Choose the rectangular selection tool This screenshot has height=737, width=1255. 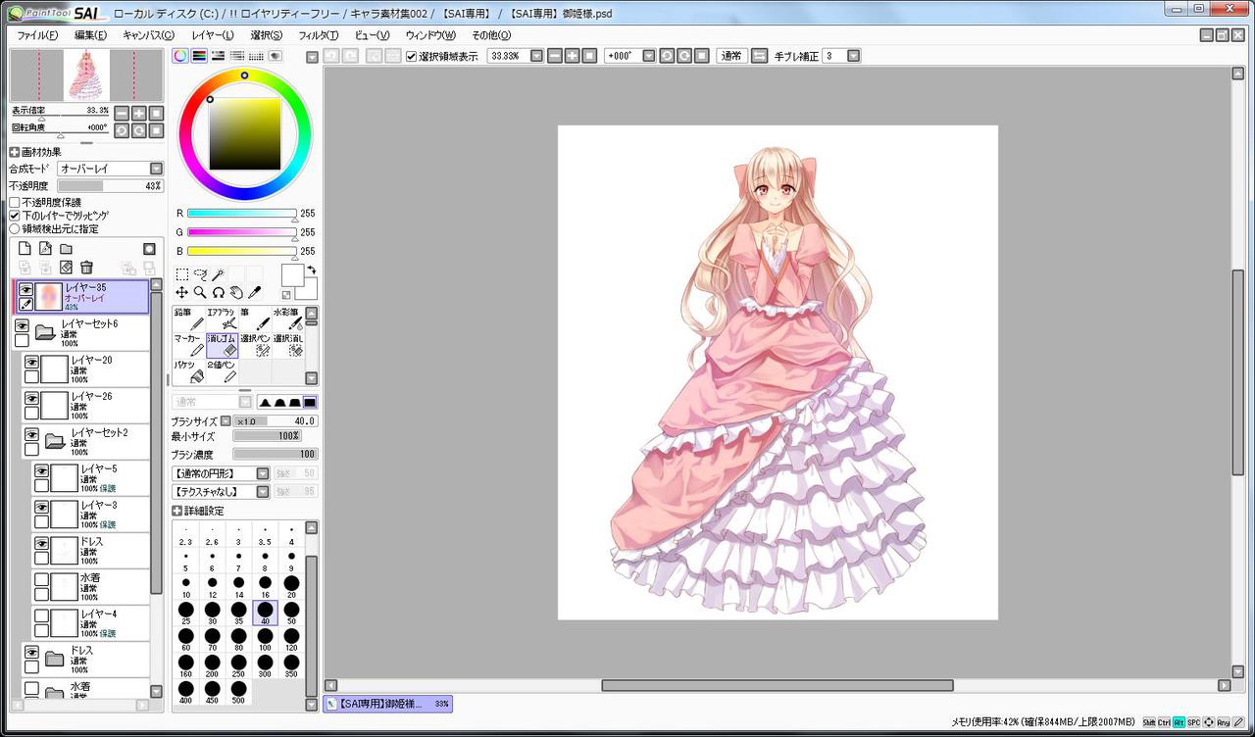click(x=182, y=274)
